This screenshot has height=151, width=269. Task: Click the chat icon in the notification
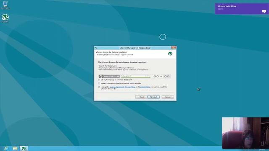click(264, 11)
